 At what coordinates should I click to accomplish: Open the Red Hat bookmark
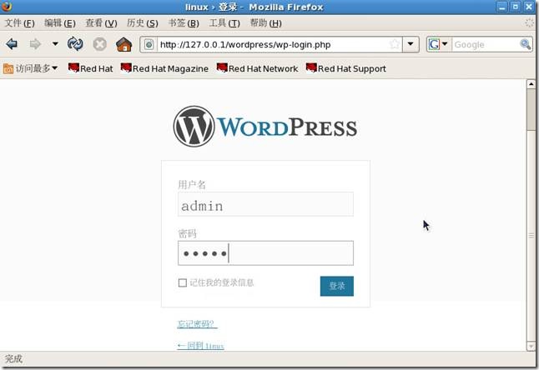point(90,68)
